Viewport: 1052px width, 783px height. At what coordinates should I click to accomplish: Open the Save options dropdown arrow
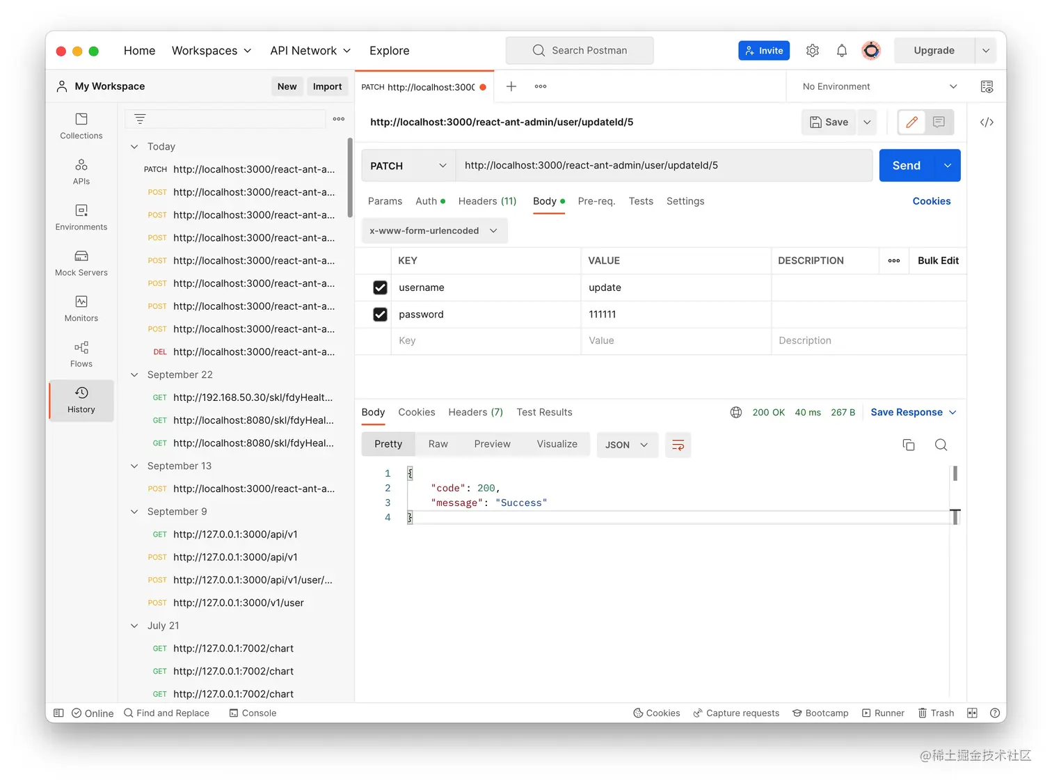(867, 122)
